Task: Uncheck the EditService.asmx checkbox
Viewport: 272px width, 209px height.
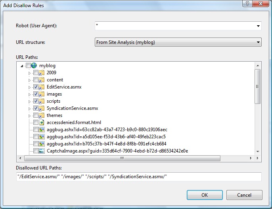Action: click(36, 87)
